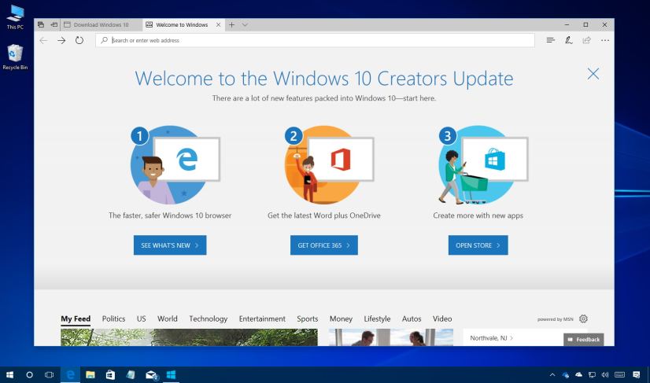The image size is (650, 383).
Task: Open the Mail app from taskbar
Action: [151, 374]
